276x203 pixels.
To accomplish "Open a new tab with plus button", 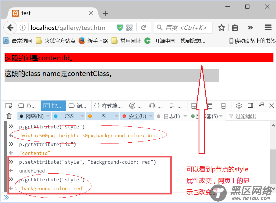I will [x=106, y=13].
